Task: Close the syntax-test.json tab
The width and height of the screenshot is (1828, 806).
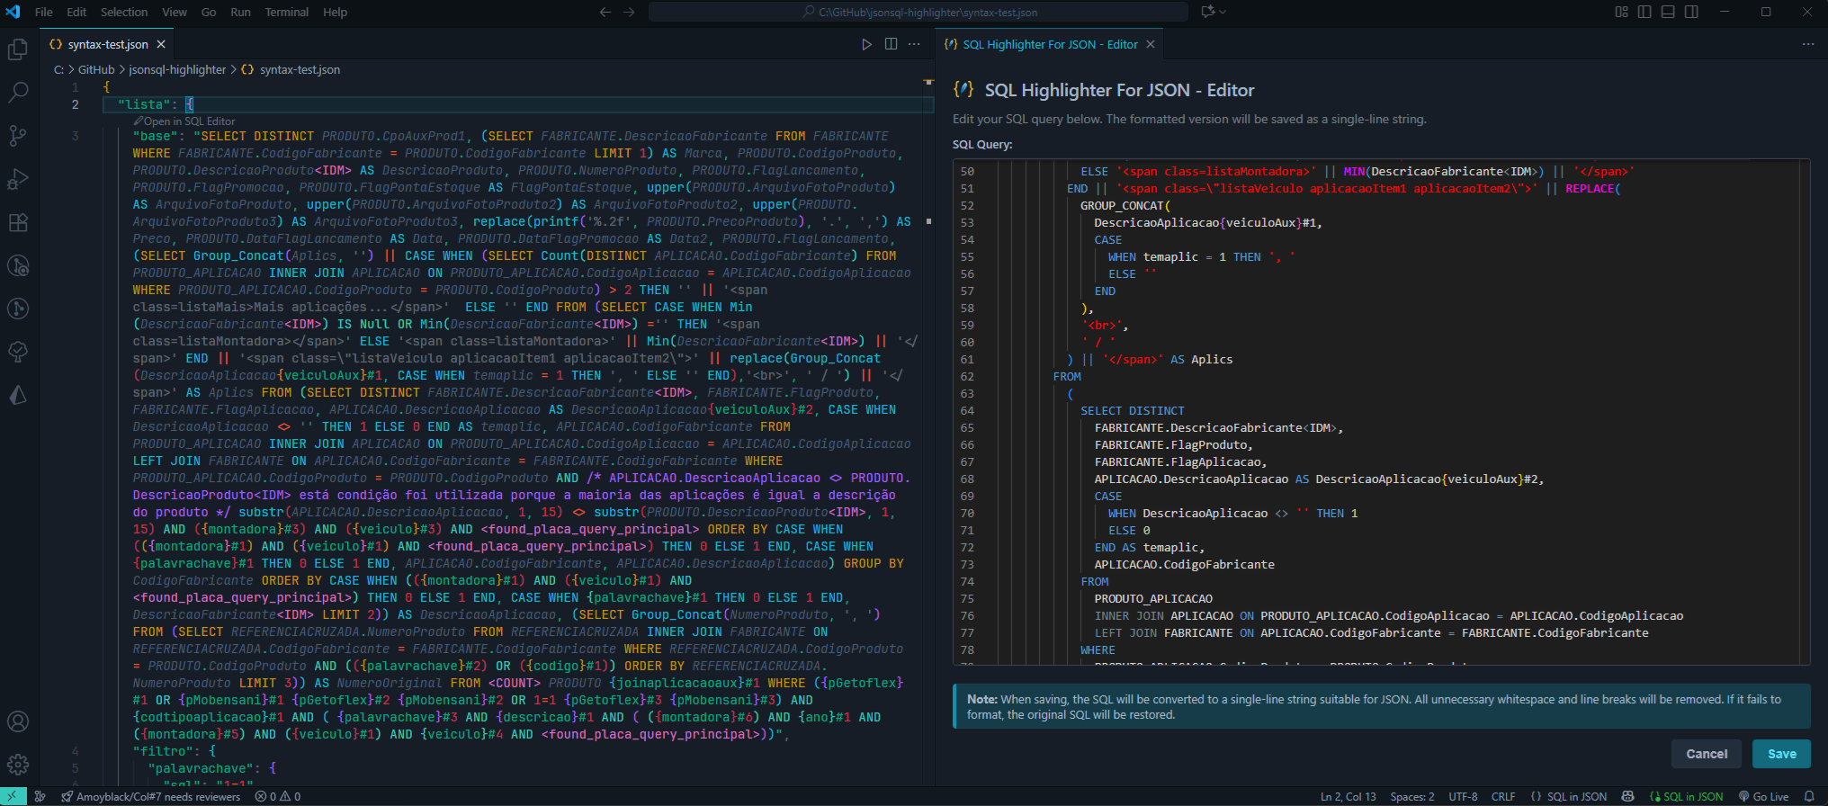Action: pyautogui.click(x=161, y=44)
